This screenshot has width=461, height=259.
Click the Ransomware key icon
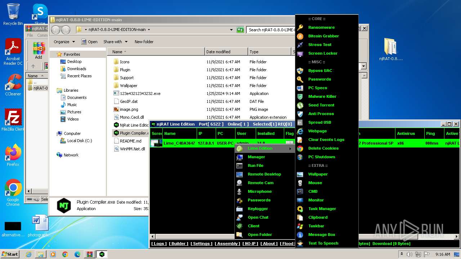click(300, 27)
